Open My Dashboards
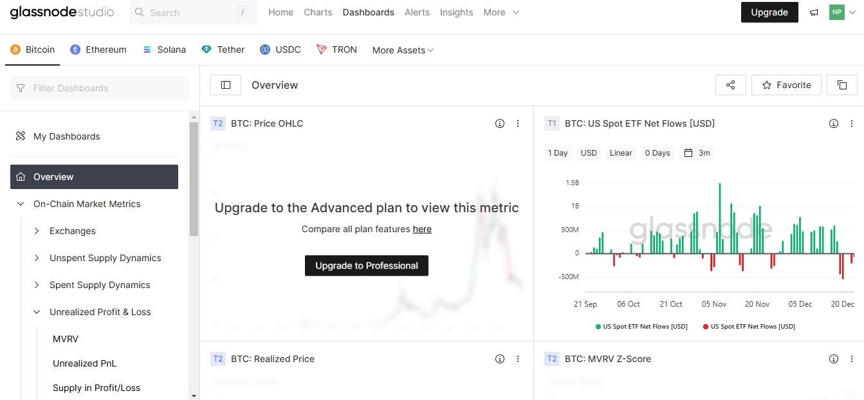The height and width of the screenshot is (400, 864). (x=94, y=136)
